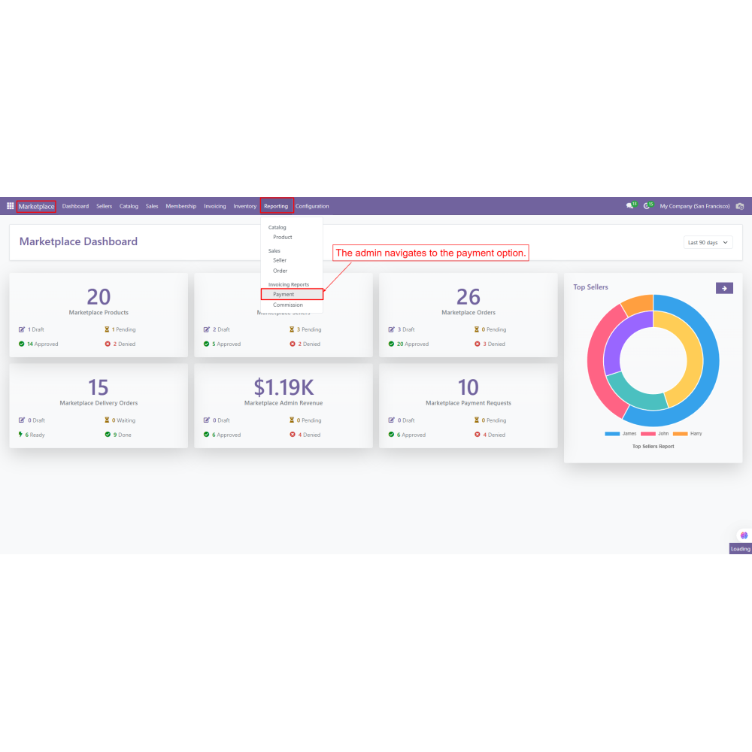Click the Ready bolt icon in Delivery Orders
752x752 pixels.
[21, 435]
